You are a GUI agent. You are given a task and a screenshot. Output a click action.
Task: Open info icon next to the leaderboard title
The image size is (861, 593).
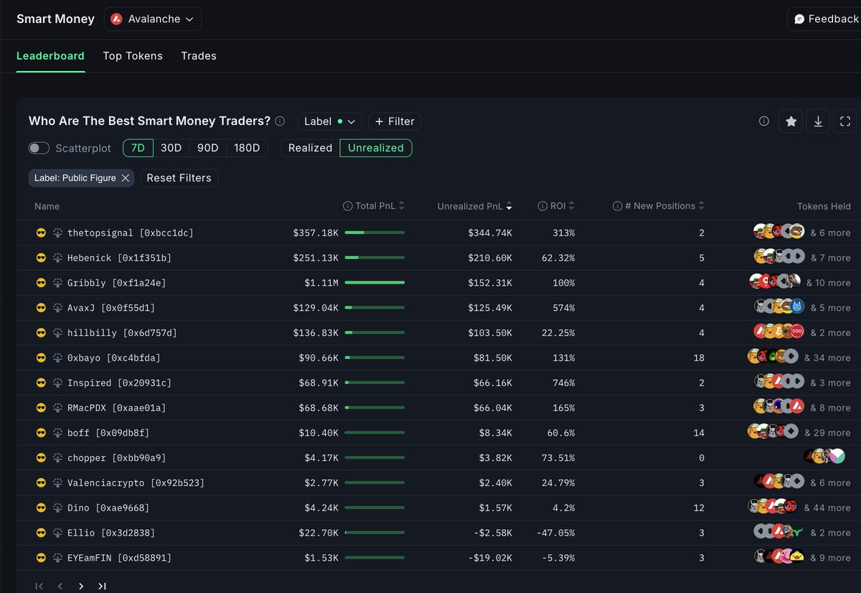280,121
